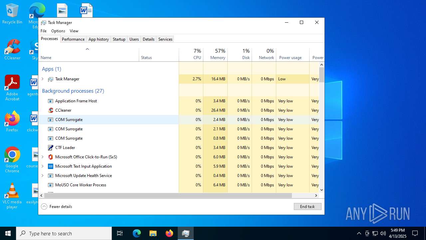Select the CTF Loader process name

click(65, 148)
